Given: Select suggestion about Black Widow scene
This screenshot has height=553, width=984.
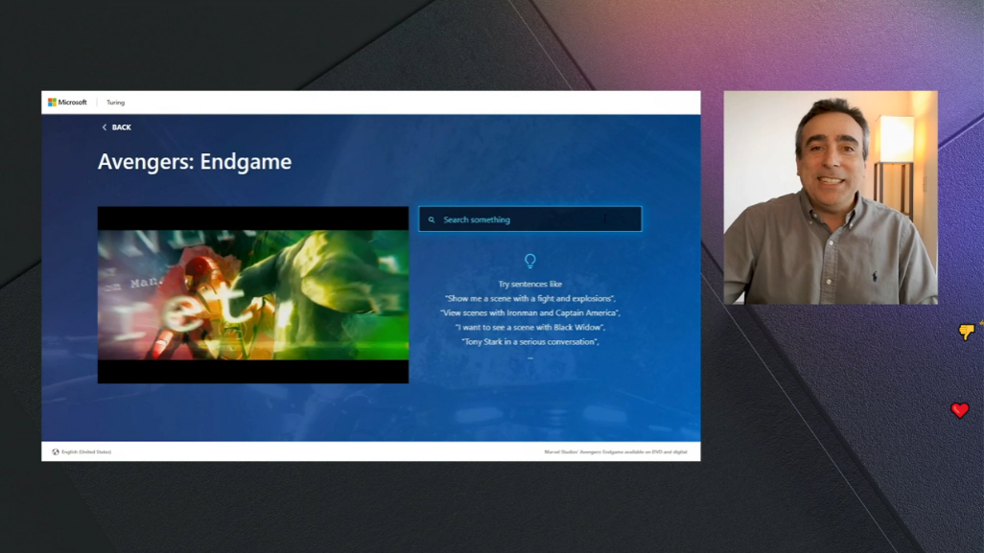Looking at the screenshot, I should pos(530,327).
